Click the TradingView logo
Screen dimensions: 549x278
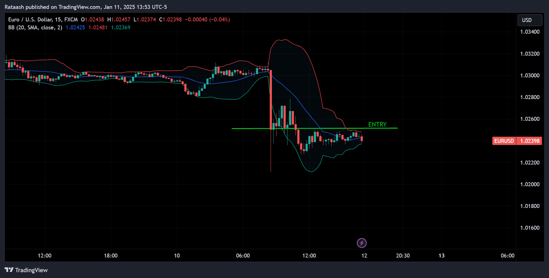pos(26,270)
